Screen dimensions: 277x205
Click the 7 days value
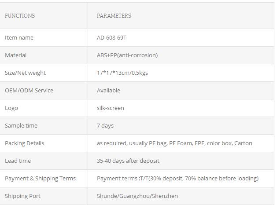[105, 126]
